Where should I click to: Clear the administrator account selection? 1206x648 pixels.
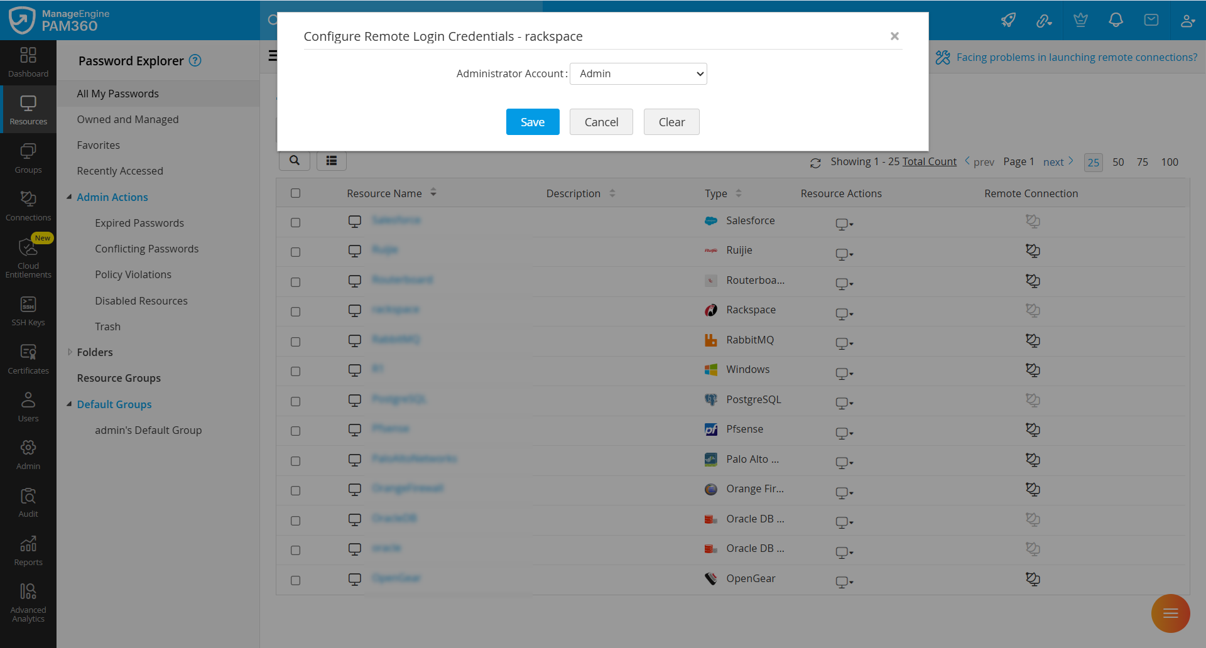click(671, 122)
